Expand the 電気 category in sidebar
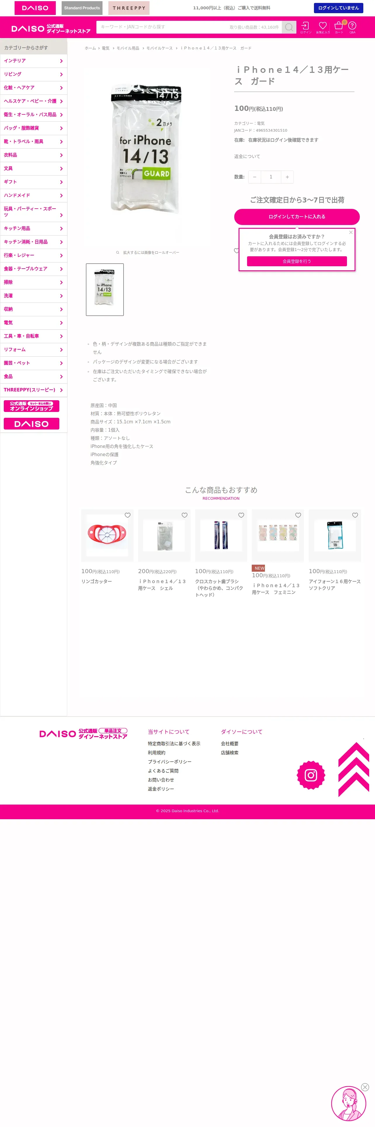 click(34, 323)
